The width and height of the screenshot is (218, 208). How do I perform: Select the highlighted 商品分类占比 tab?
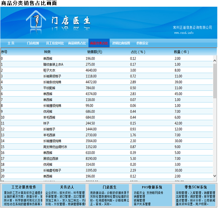[x=99, y=43]
